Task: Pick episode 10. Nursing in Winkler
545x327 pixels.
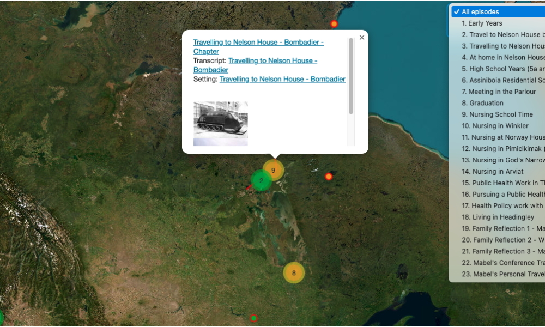Action: [x=495, y=126]
